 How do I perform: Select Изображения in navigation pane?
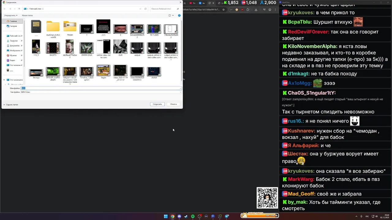click(x=14, y=50)
